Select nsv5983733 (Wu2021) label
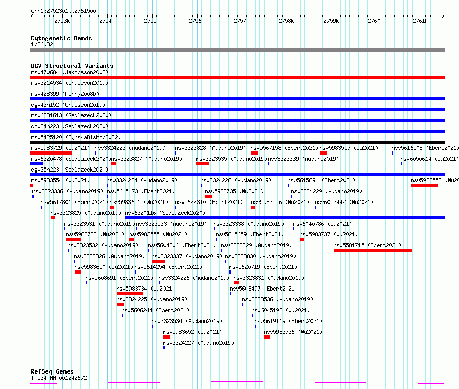This screenshot has width=459, height=389. coord(95,234)
